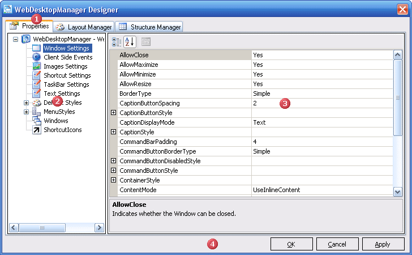Expand the CaptionButtonStyle property
The image size is (412, 255).
click(114, 113)
